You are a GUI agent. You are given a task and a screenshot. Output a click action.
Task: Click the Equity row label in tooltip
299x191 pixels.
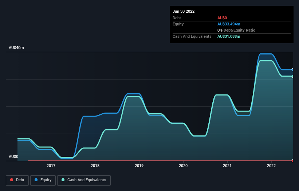[178, 24]
